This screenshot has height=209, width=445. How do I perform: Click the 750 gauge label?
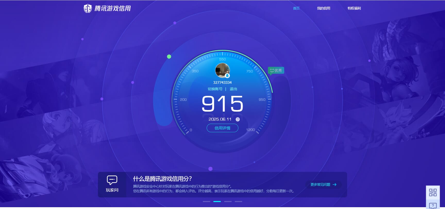click(250, 71)
